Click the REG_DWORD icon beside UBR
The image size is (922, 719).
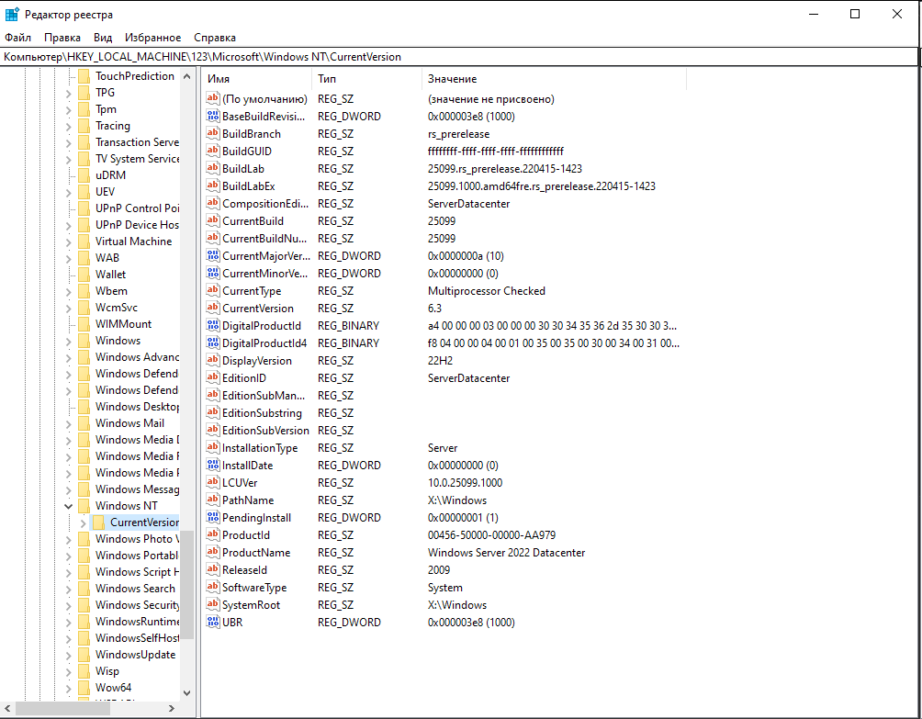tap(211, 622)
